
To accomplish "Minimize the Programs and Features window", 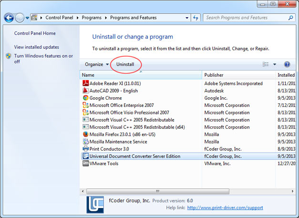I will tap(263, 4).
